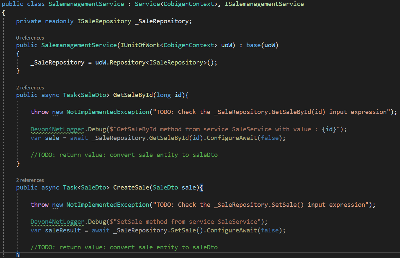The width and height of the screenshot is (400, 258).
Task: Click the highlighted opening brace after CreateSale(SaleDto sale)
Action: point(201,188)
